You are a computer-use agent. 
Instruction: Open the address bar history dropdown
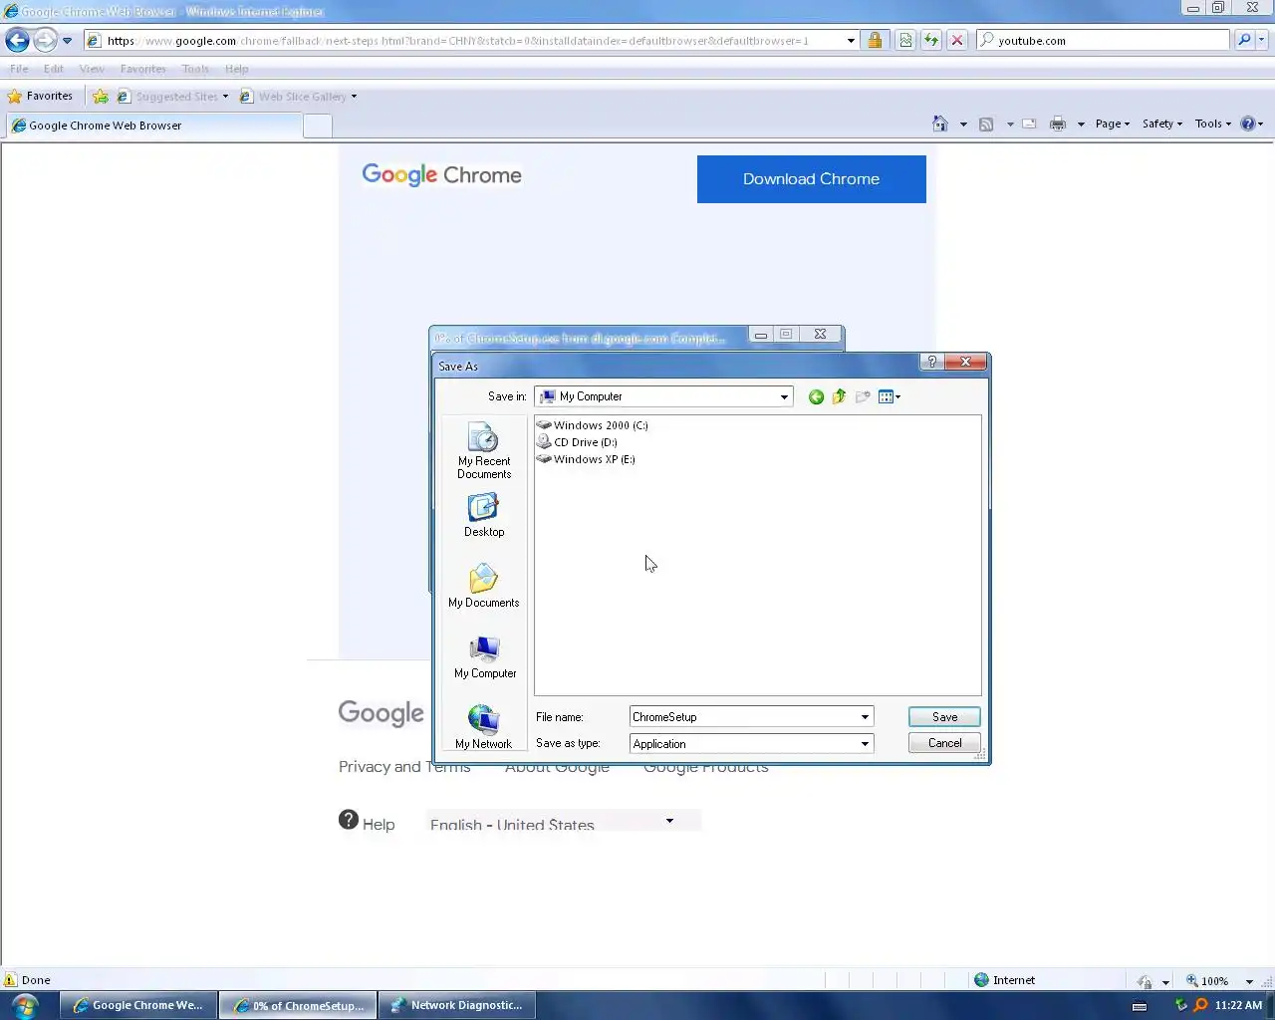click(851, 41)
